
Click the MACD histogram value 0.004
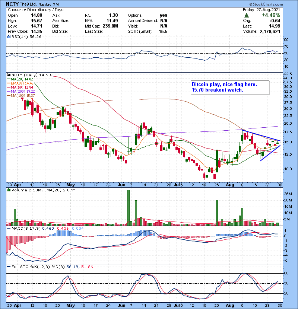(x=78, y=229)
